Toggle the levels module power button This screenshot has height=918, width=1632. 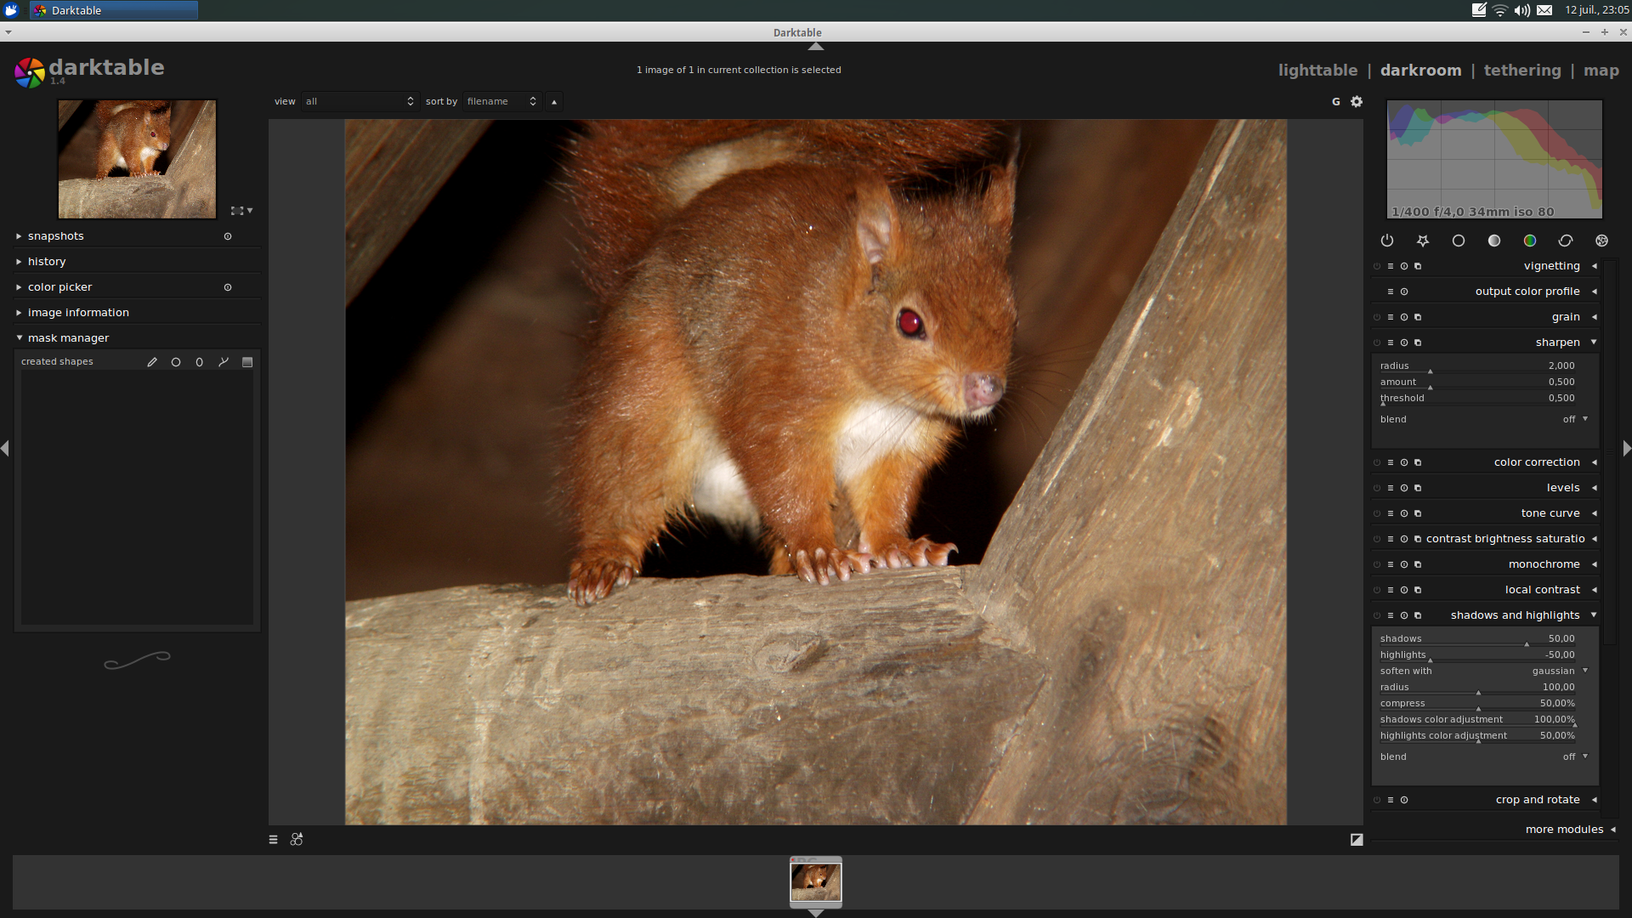click(1377, 488)
